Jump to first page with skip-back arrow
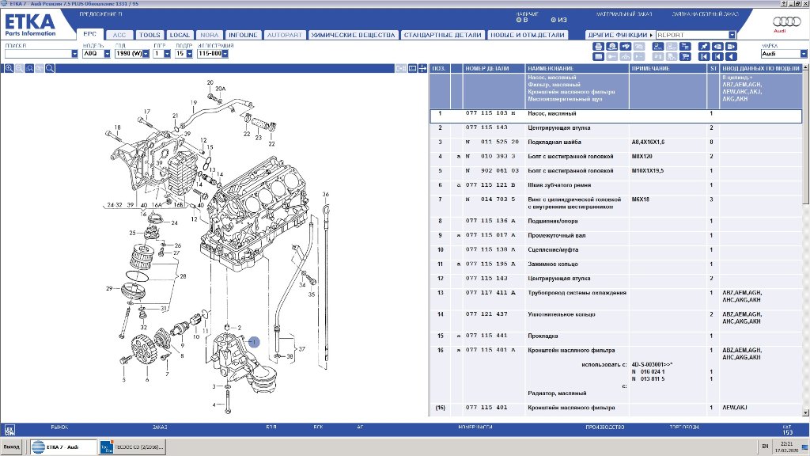 coord(705,57)
